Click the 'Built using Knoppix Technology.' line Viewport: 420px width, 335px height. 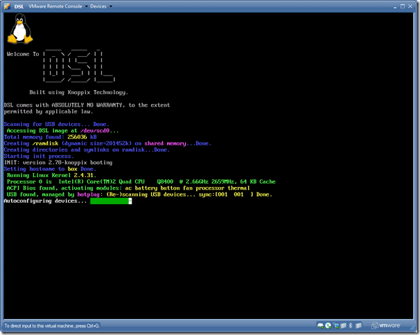[79, 92]
